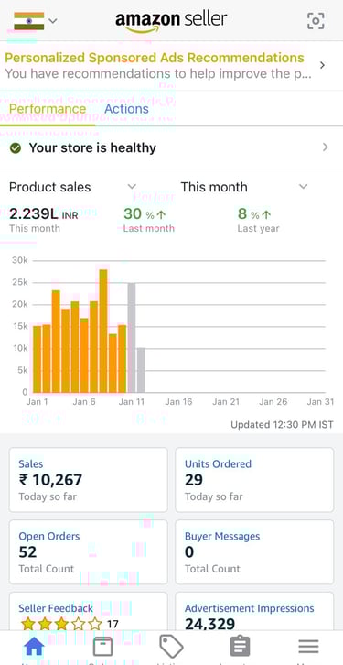The width and height of the screenshot is (343, 665).
Task: Open the Home tab icon
Action: [x=34, y=647]
